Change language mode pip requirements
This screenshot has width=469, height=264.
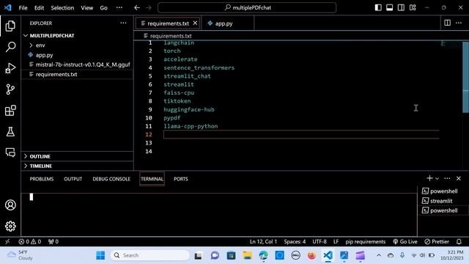click(365, 241)
